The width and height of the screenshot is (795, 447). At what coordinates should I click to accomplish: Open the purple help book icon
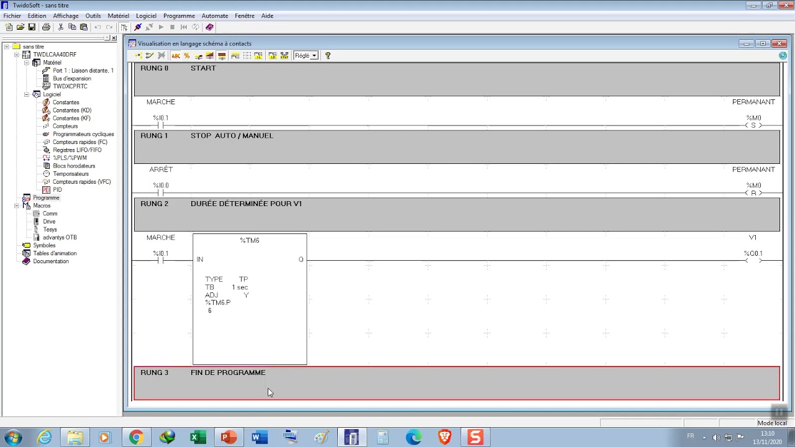tap(209, 27)
